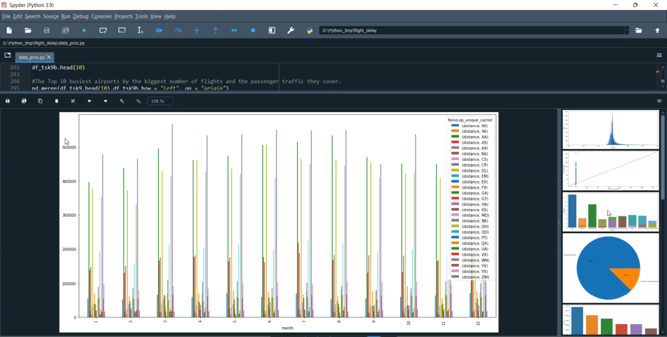667x337 pixels.
Task: Start debugging with the debug file icon
Action: (159, 30)
